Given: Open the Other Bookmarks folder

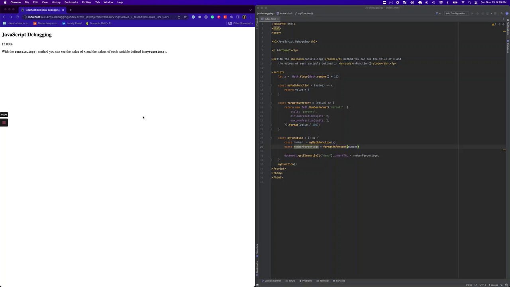Looking at the screenshot, I should 241,23.
